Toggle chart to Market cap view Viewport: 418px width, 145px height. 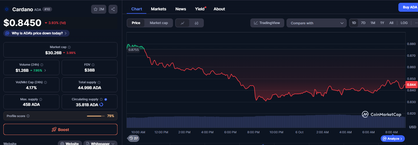pos(159,23)
